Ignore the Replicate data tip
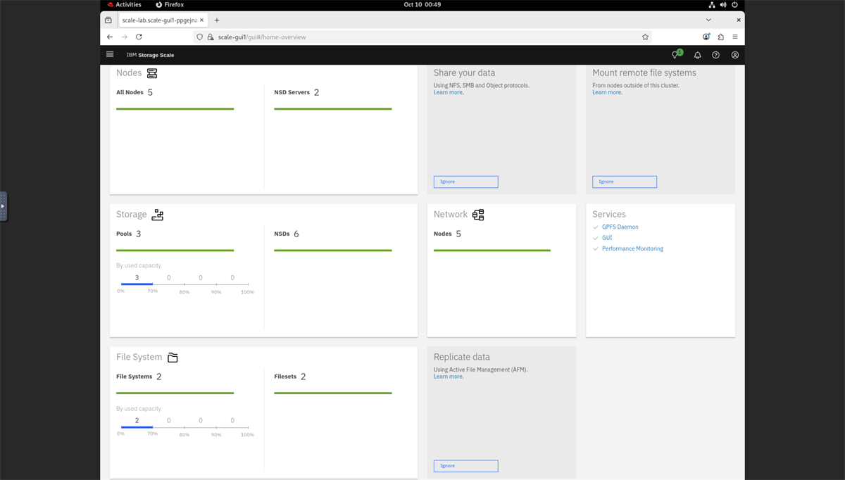This screenshot has height=480, width=845. tap(465, 466)
